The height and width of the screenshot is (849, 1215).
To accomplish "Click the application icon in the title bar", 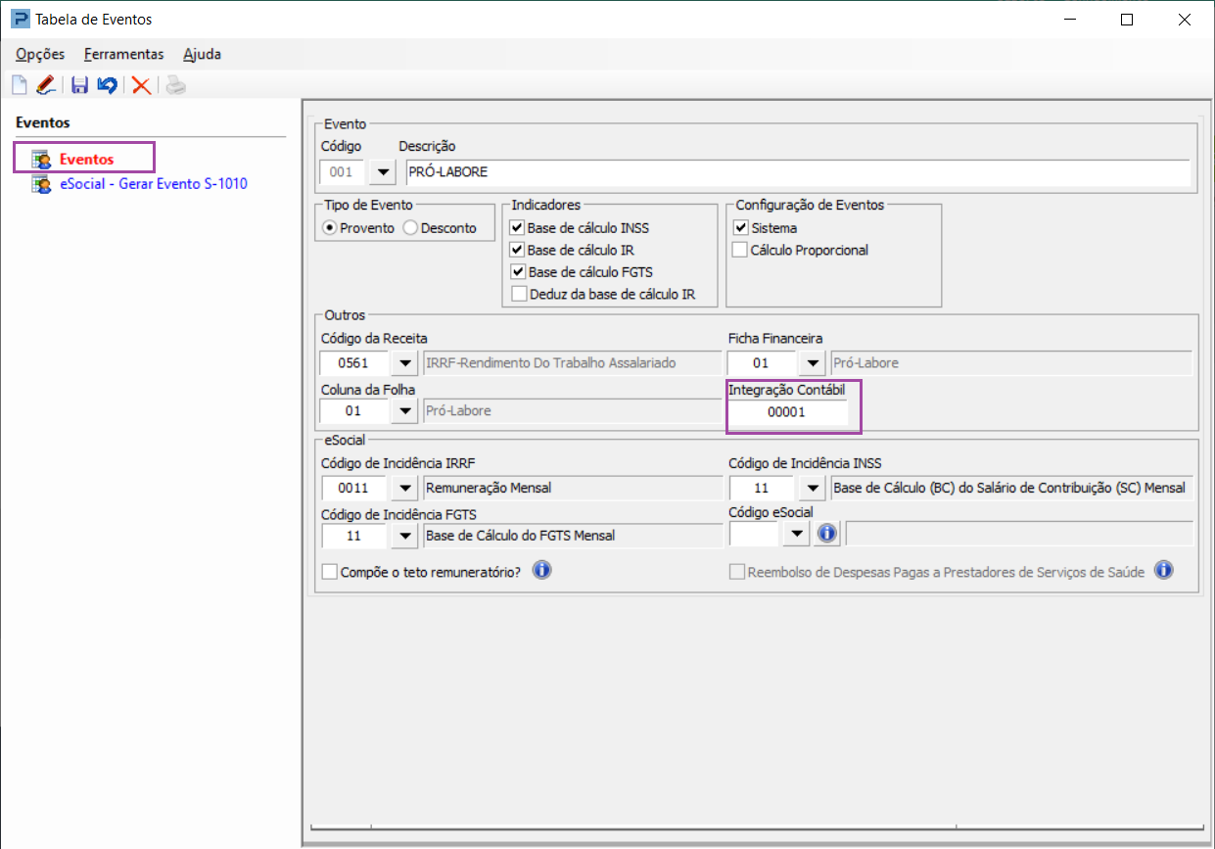I will tap(20, 19).
